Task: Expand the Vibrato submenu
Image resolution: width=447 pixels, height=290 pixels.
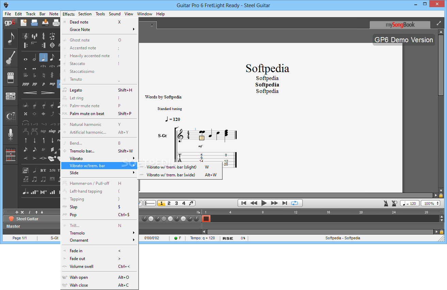Action: click(99, 159)
